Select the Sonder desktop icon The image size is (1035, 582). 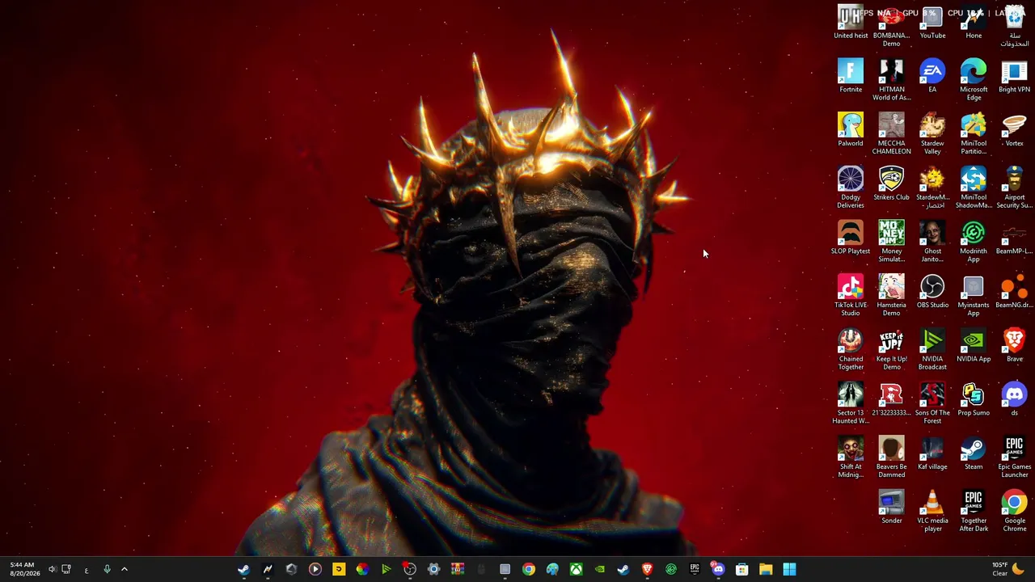pyautogui.click(x=891, y=508)
